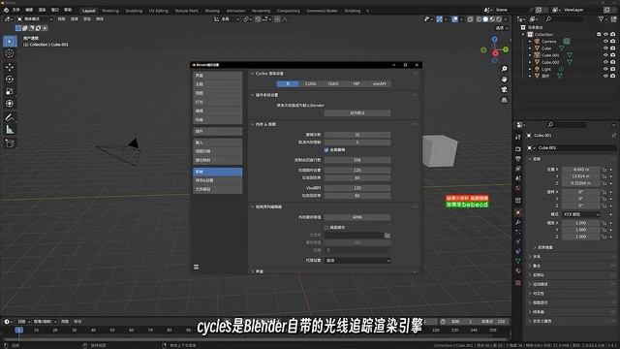Expand Cube.001 row in outliner
620x349 pixels.
coord(530,55)
